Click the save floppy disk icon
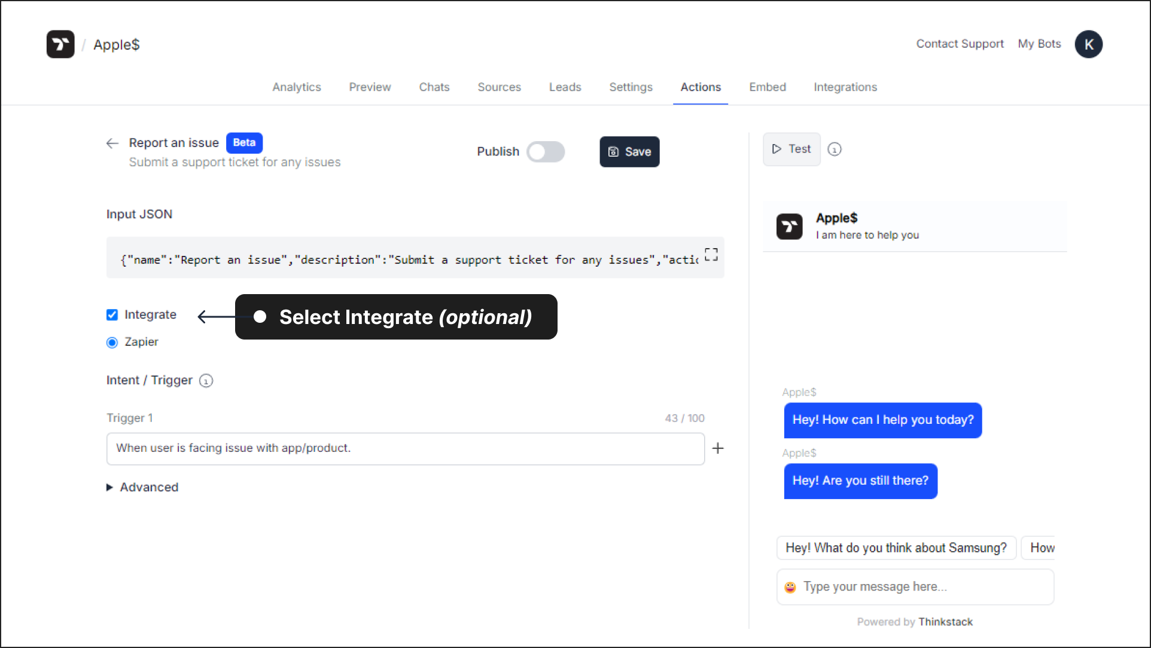1151x648 pixels. [x=614, y=151]
